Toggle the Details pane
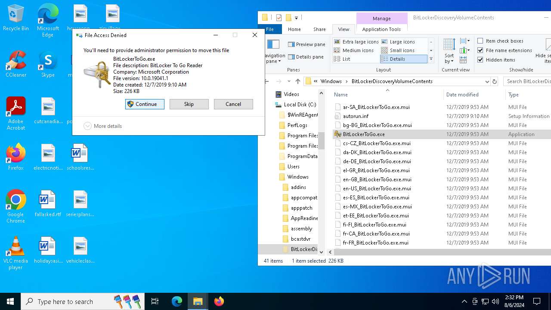 [x=306, y=57]
